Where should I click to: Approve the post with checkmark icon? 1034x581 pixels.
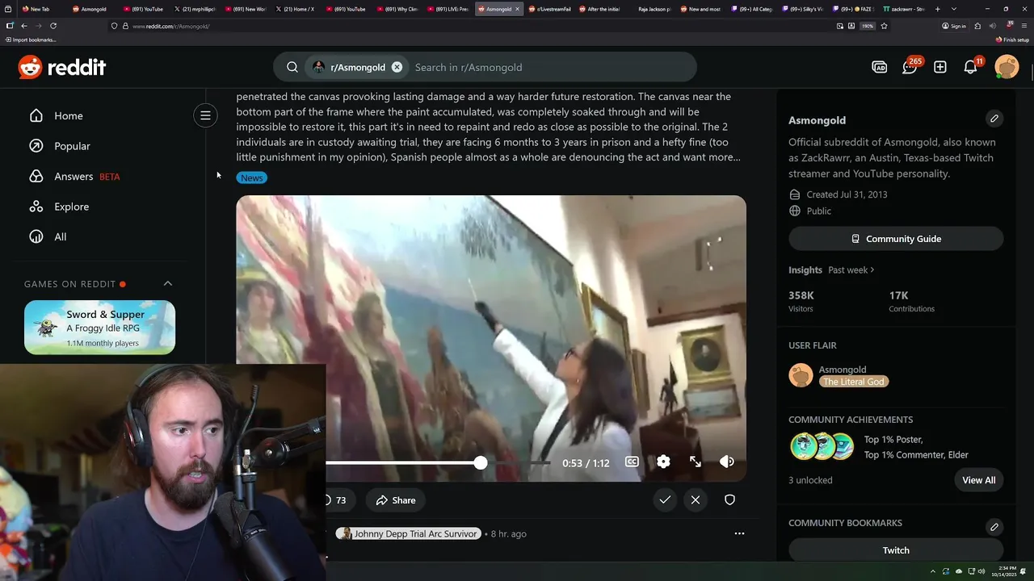[665, 500]
